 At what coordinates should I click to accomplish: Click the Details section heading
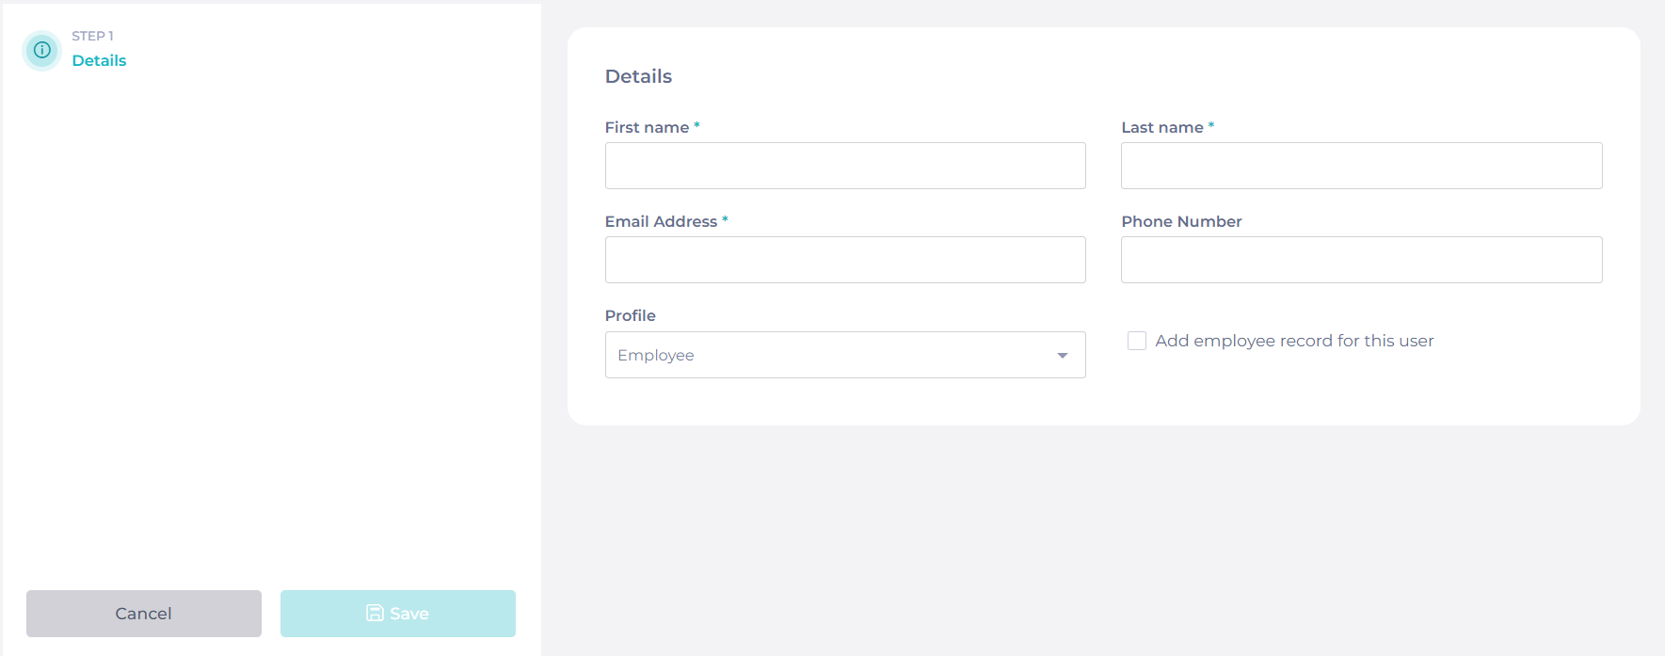[x=638, y=76]
